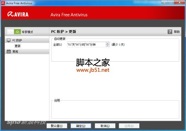
Task: Click the PC 防护 > 更新 breadcrumb heading
Action: (64, 31)
